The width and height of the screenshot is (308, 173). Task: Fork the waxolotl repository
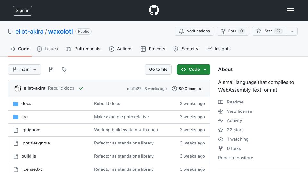point(233,31)
